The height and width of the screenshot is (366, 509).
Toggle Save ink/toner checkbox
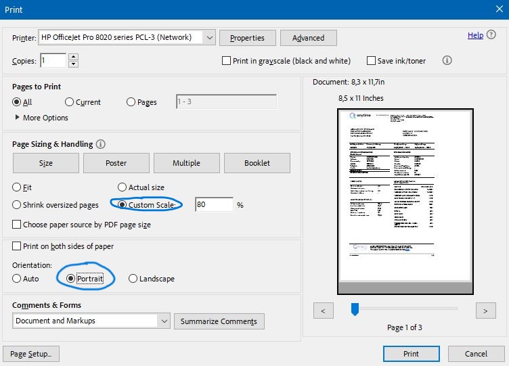371,61
